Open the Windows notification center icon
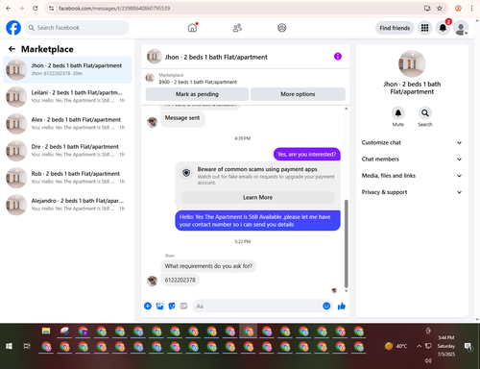The height and width of the screenshot is (369, 480). [468, 346]
